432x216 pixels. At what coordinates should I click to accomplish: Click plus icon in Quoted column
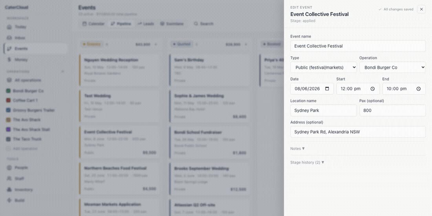246,44
